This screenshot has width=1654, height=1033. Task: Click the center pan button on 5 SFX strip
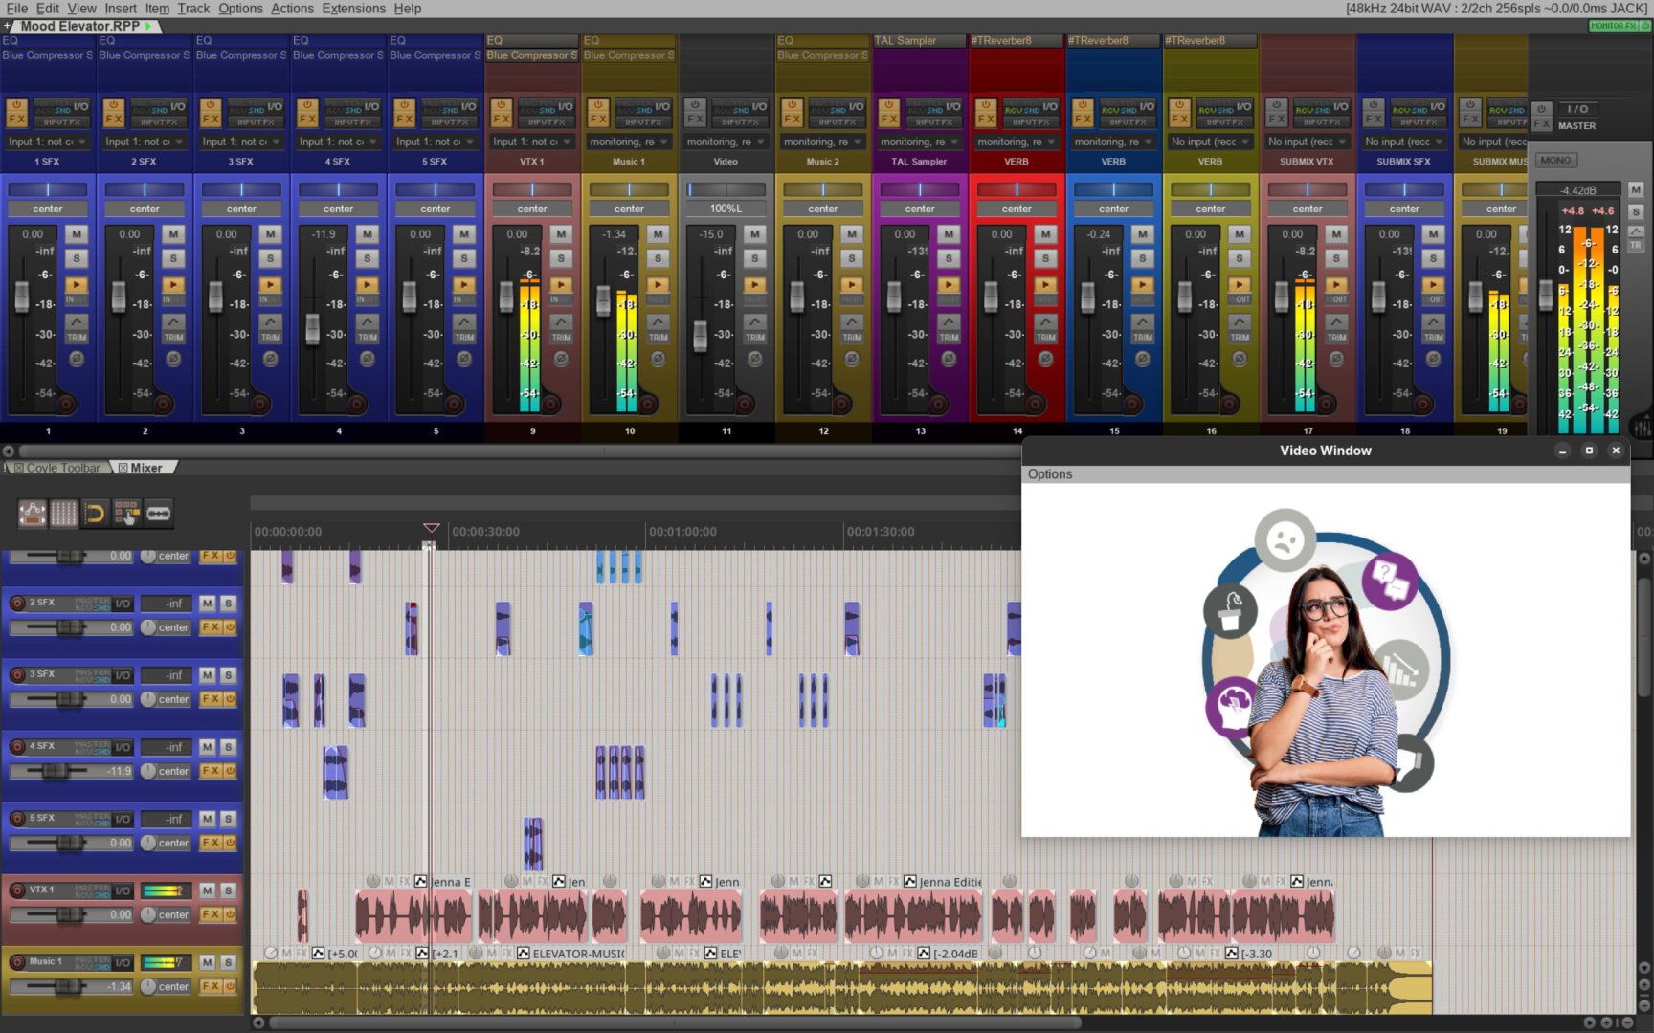(x=435, y=209)
